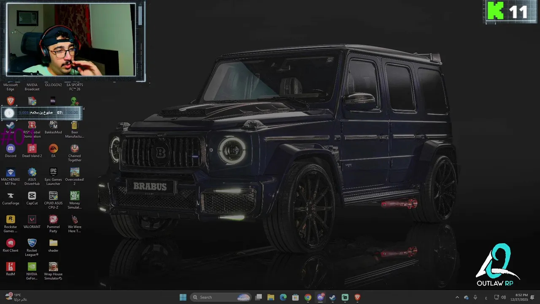
Task: Open the network and volume quick settings
Action: click(500, 297)
